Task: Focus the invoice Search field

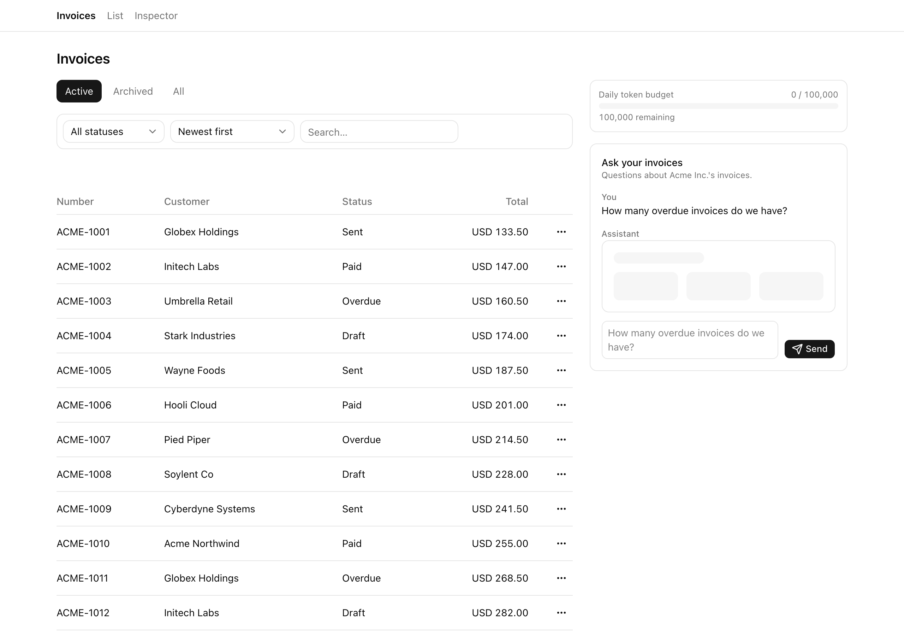Action: click(x=379, y=131)
